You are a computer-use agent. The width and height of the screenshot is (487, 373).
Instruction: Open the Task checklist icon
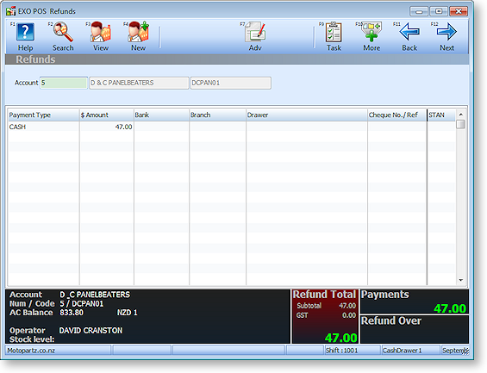[x=334, y=32]
